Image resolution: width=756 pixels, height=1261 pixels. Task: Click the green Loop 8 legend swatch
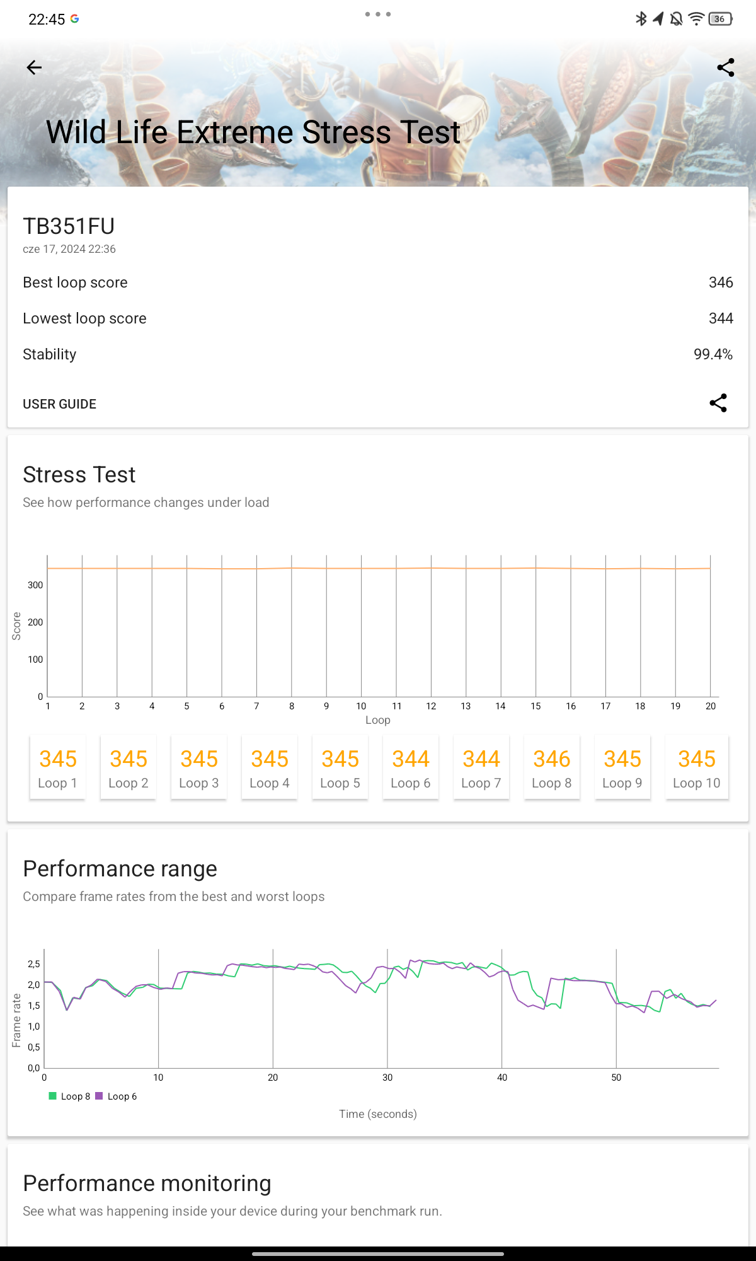pyautogui.click(x=53, y=1096)
